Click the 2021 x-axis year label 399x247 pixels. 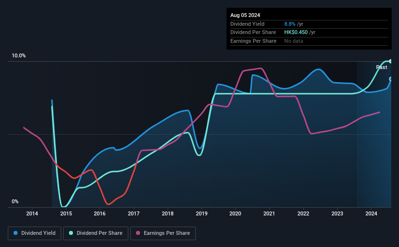point(269,213)
